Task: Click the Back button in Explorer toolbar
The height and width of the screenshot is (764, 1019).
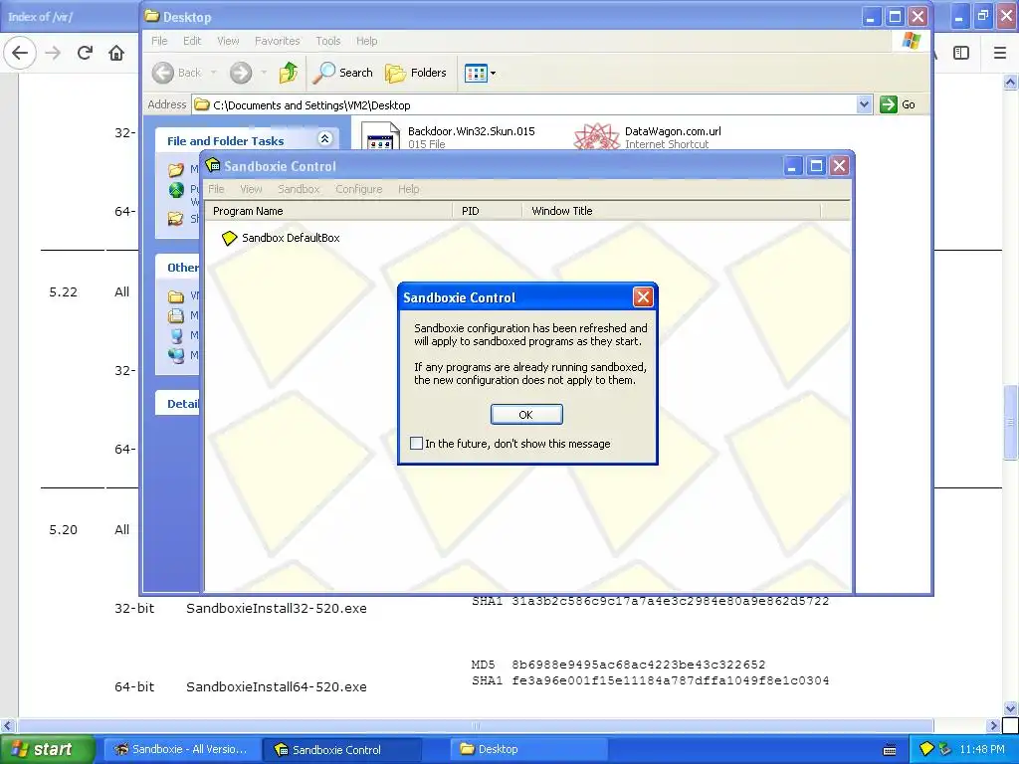Action: (x=176, y=73)
